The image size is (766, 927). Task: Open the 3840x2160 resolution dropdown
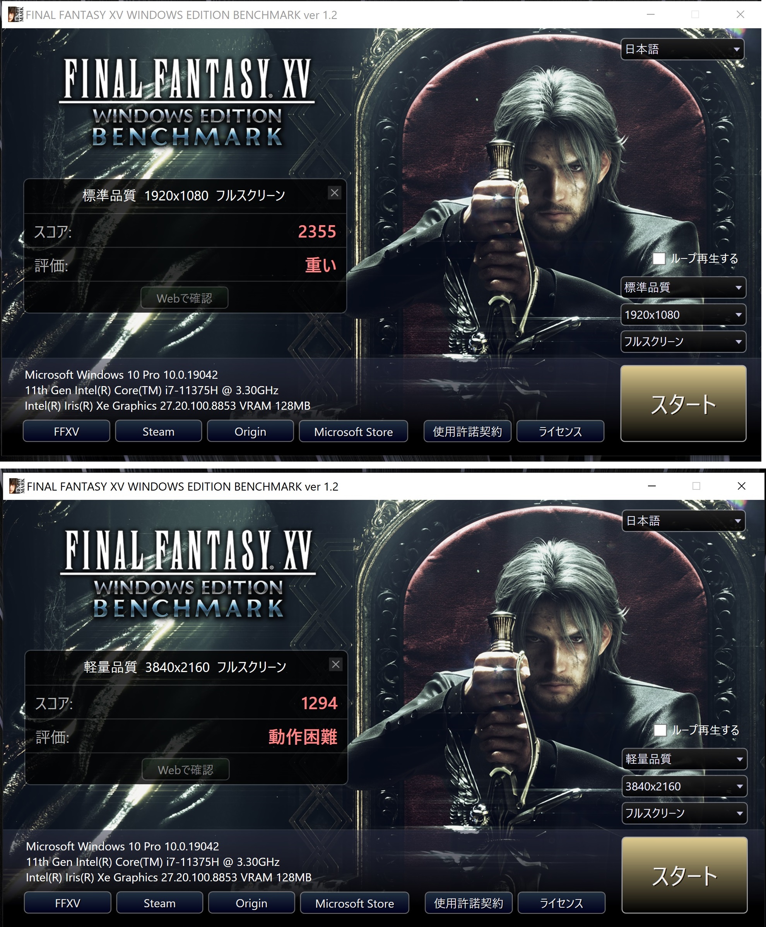pos(684,786)
